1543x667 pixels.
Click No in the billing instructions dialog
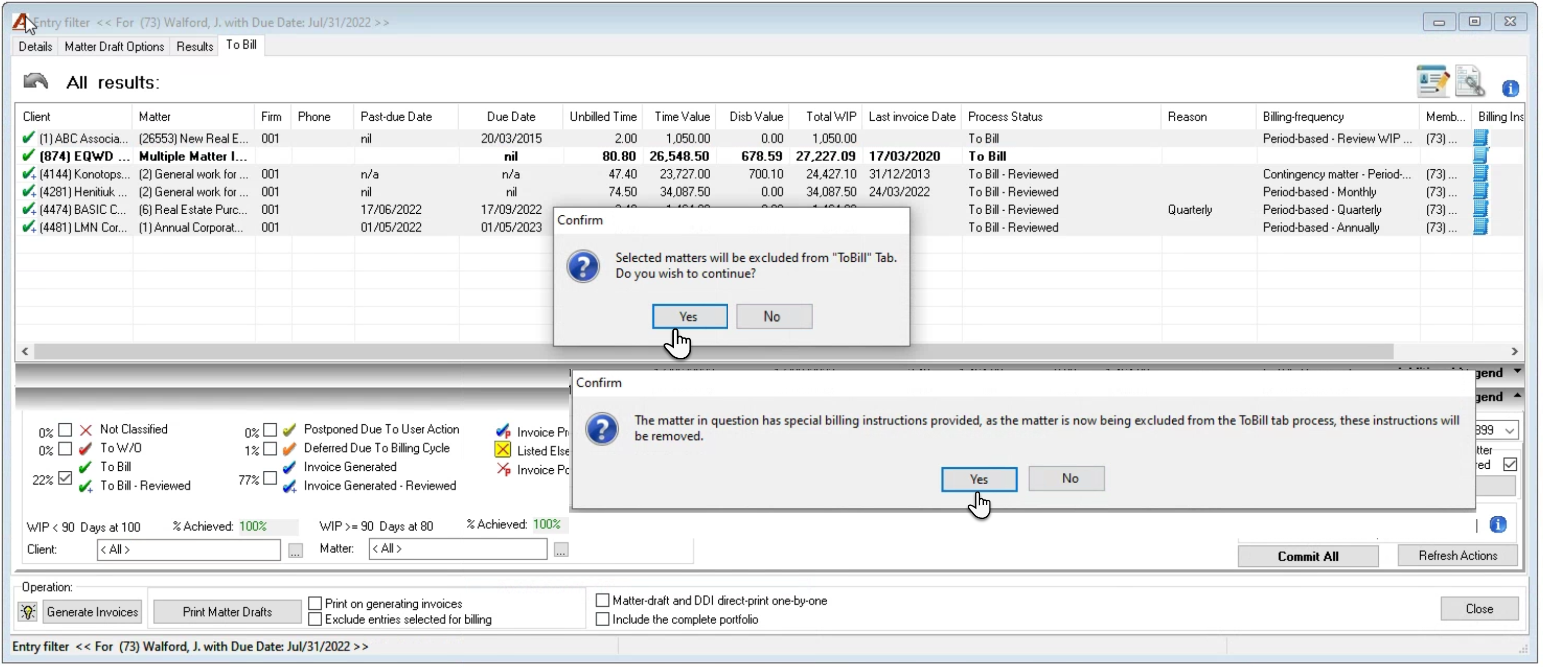(1066, 479)
